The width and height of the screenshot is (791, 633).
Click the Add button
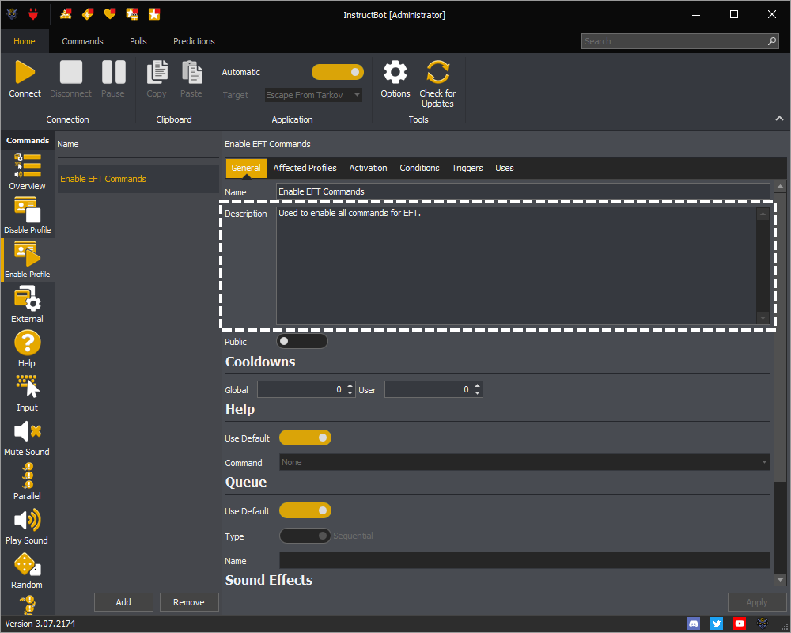tap(123, 602)
